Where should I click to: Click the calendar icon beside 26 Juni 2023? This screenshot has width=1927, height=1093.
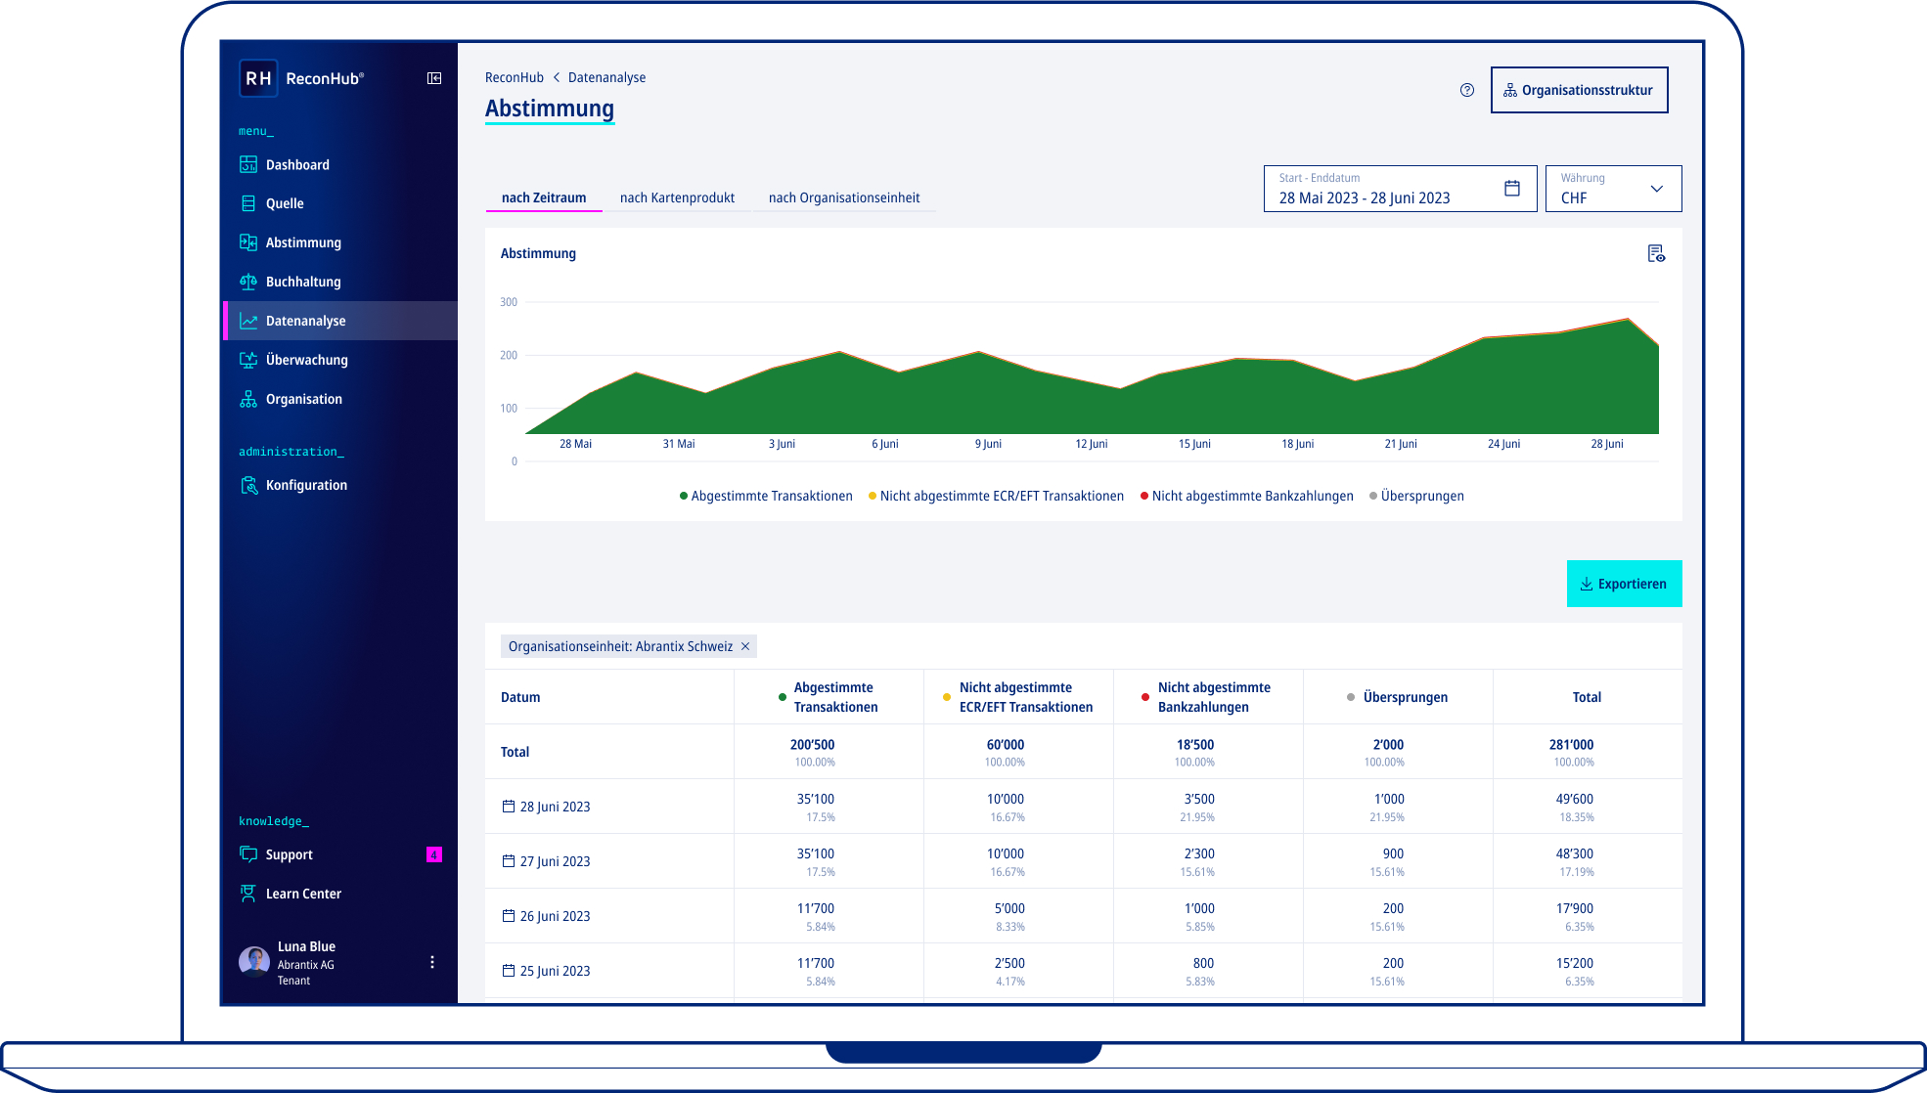(x=509, y=916)
